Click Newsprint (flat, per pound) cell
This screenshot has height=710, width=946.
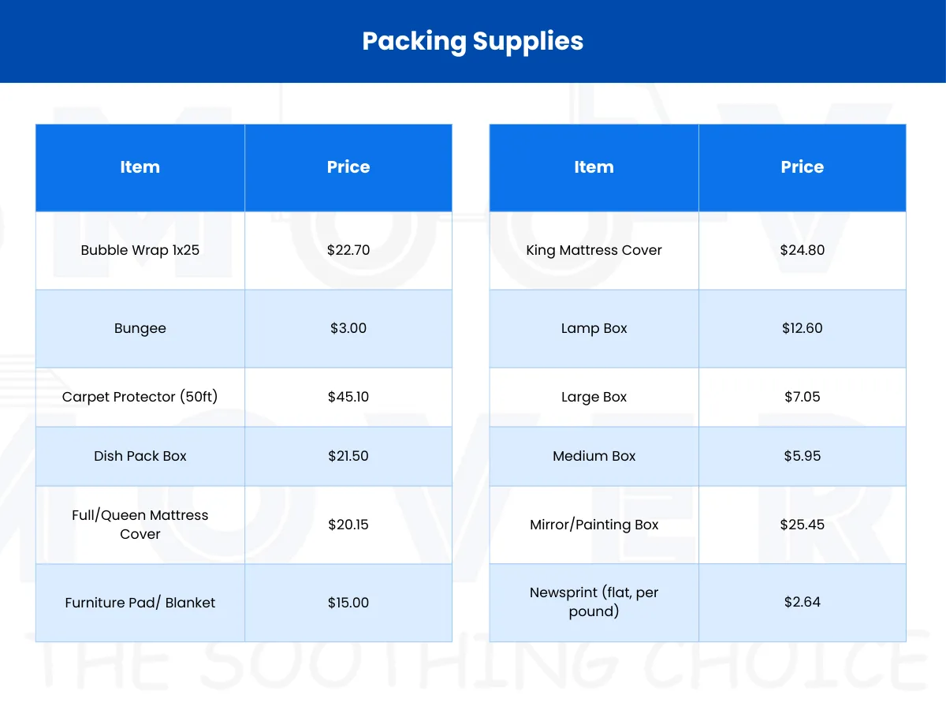[594, 602]
